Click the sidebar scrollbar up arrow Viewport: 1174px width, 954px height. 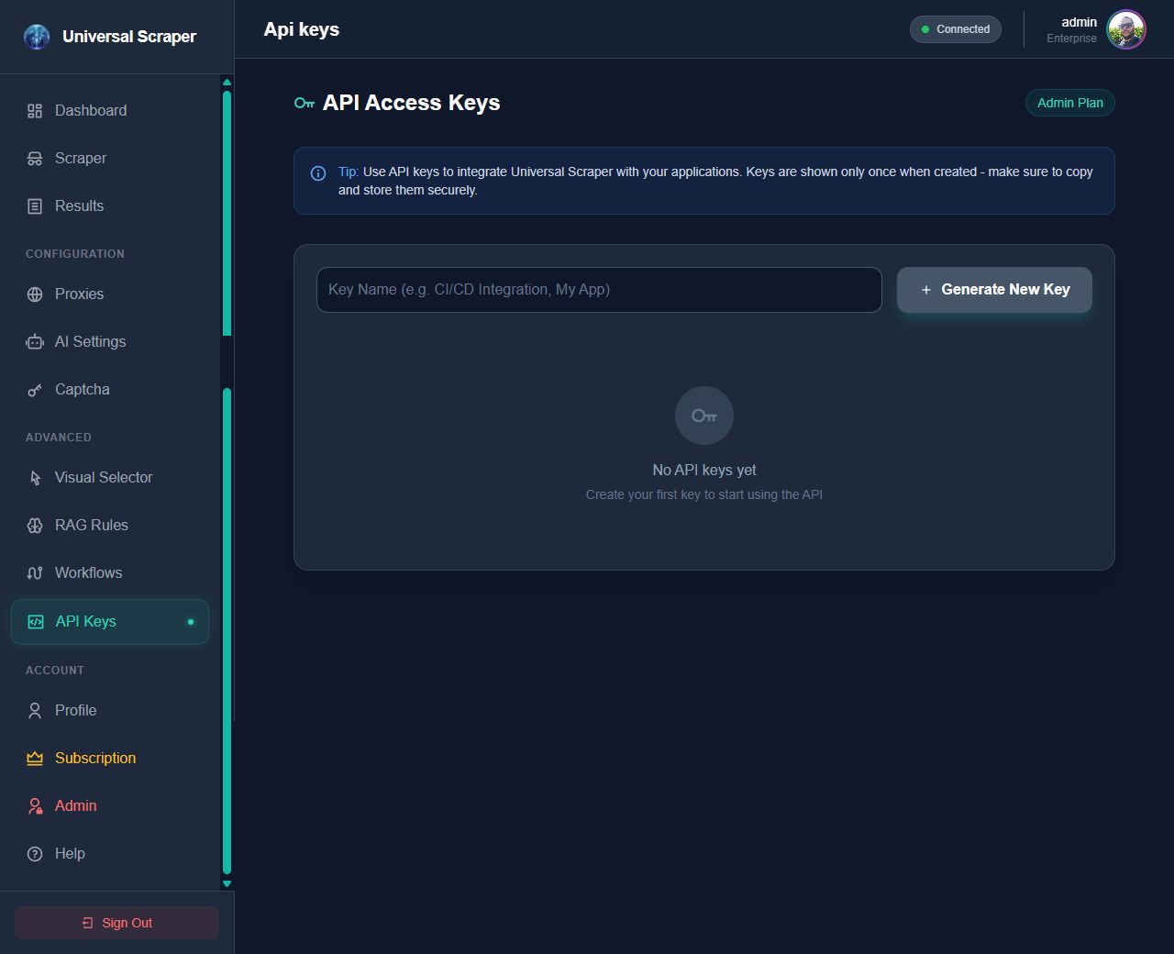pyautogui.click(x=227, y=83)
